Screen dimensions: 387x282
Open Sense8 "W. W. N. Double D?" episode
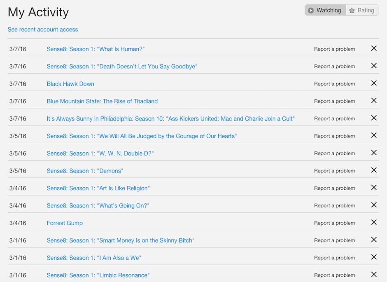click(x=100, y=154)
